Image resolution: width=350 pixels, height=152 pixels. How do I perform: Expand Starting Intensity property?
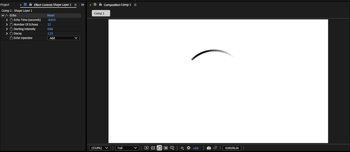click(7, 29)
